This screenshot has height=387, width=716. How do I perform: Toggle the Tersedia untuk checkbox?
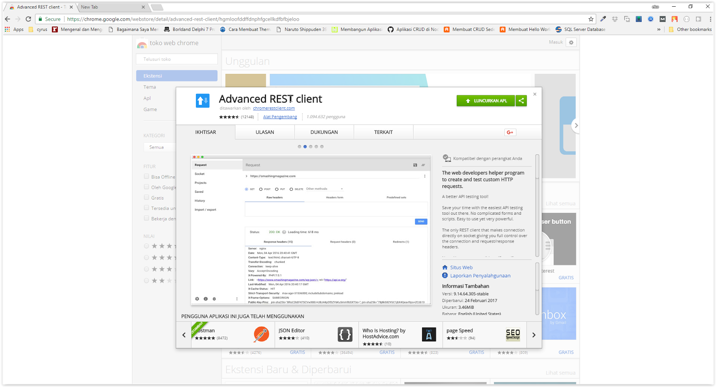(146, 208)
